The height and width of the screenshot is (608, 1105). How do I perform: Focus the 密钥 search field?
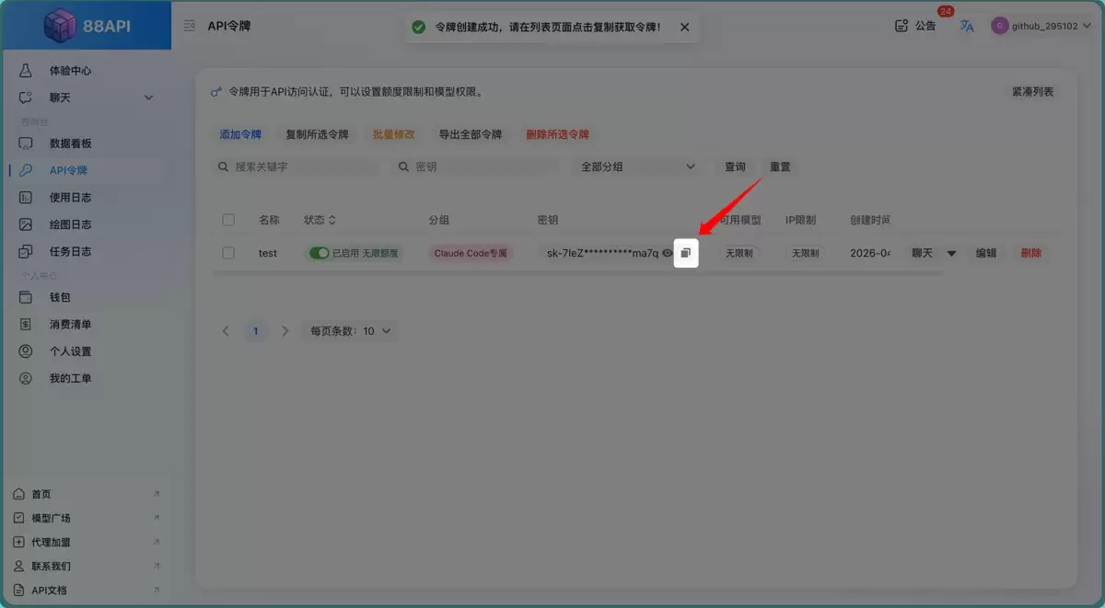point(477,167)
